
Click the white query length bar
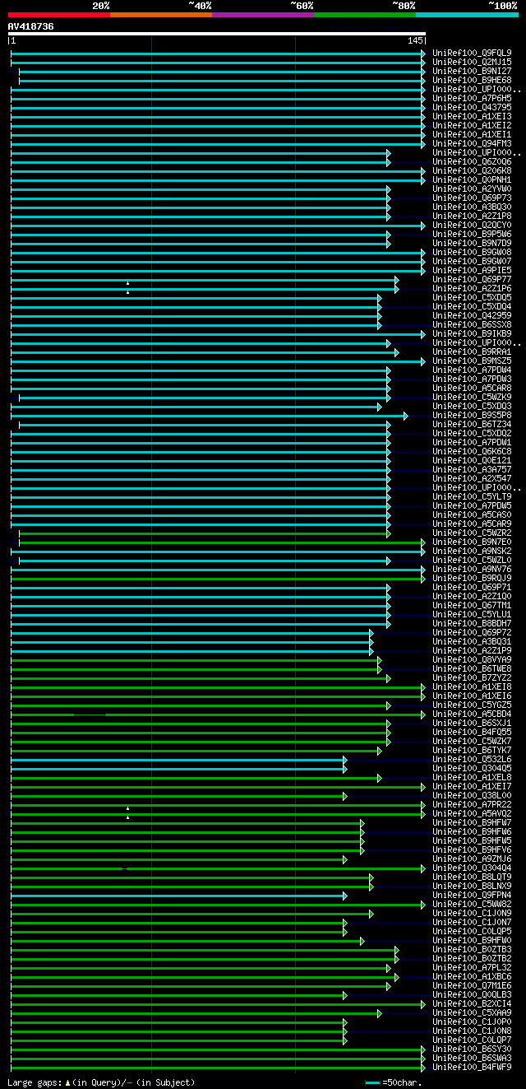pyautogui.click(x=217, y=34)
